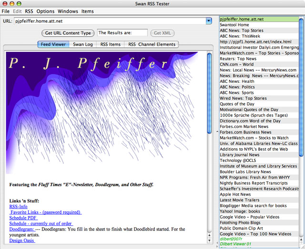The height and width of the screenshot is (249, 305).
Task: Click the Design Oasis link
Action: point(22,240)
